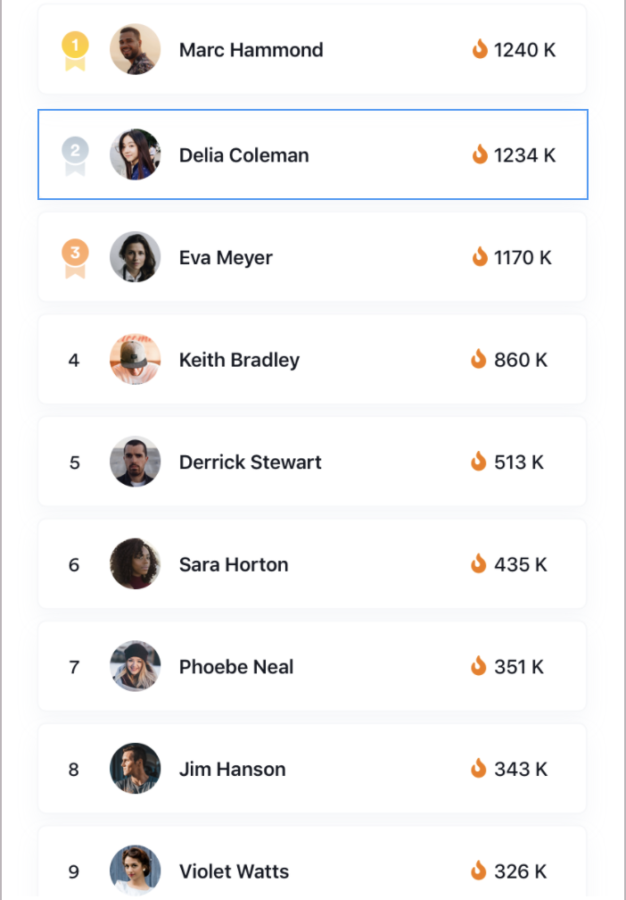View Phoebe Neal's profile photo
Image resolution: width=626 pixels, height=900 pixels.
136,666
